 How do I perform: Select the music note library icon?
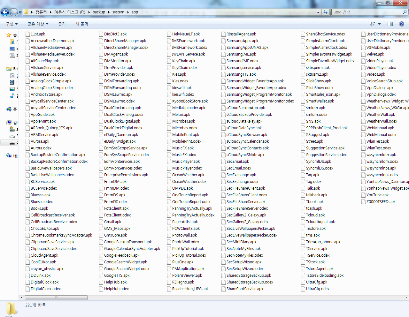(12, 95)
